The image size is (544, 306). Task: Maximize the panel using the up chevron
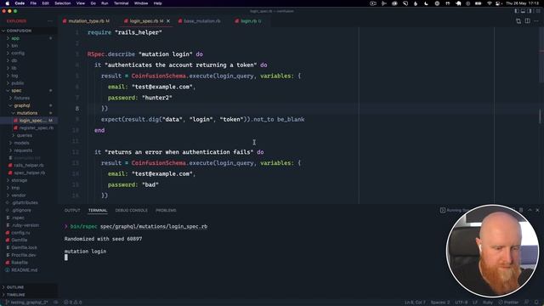(x=530, y=210)
